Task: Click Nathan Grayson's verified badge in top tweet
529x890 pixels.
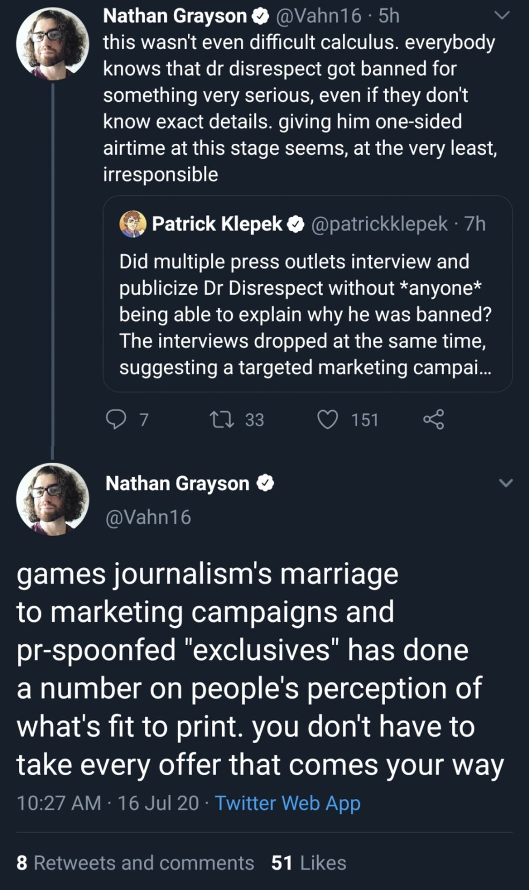Action: pos(261,17)
